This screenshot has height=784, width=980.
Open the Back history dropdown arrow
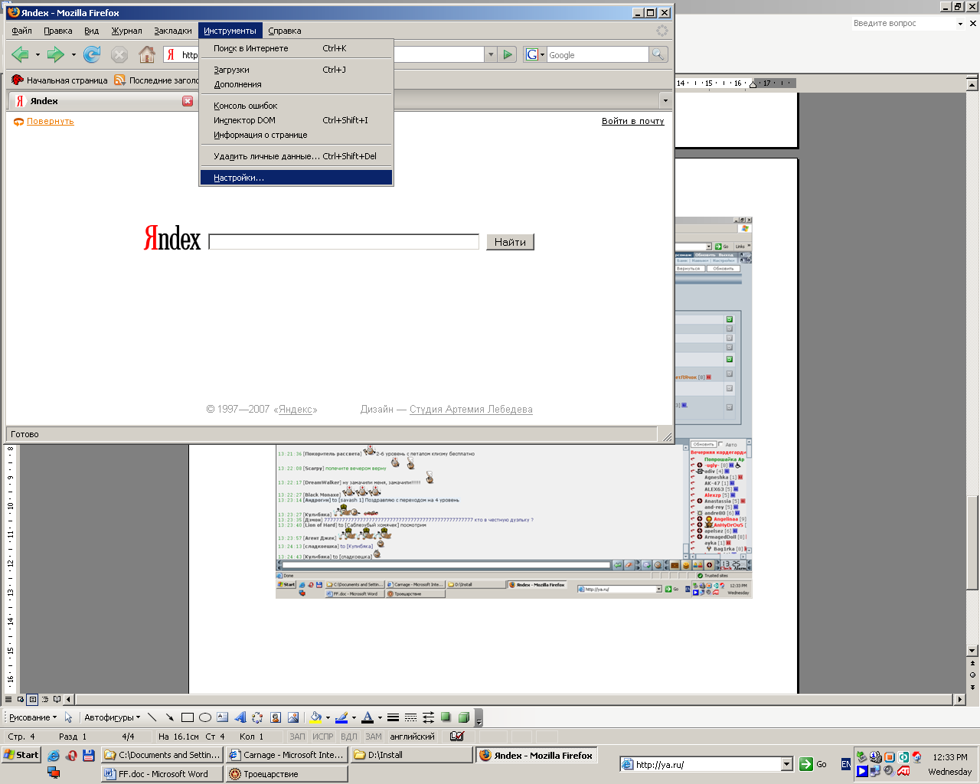click(x=38, y=55)
